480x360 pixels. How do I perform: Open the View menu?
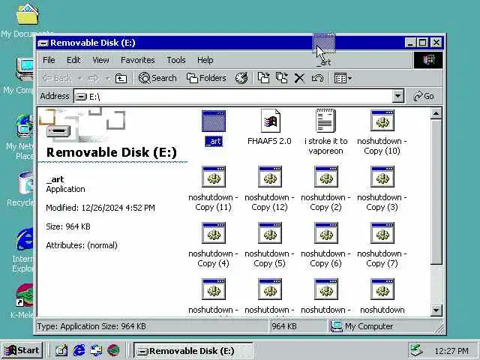click(100, 60)
